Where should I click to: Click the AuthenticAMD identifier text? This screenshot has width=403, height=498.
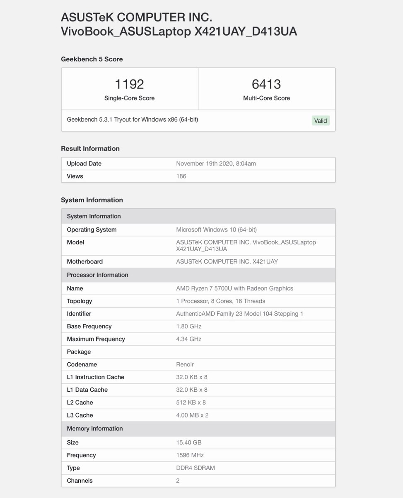[x=239, y=314]
